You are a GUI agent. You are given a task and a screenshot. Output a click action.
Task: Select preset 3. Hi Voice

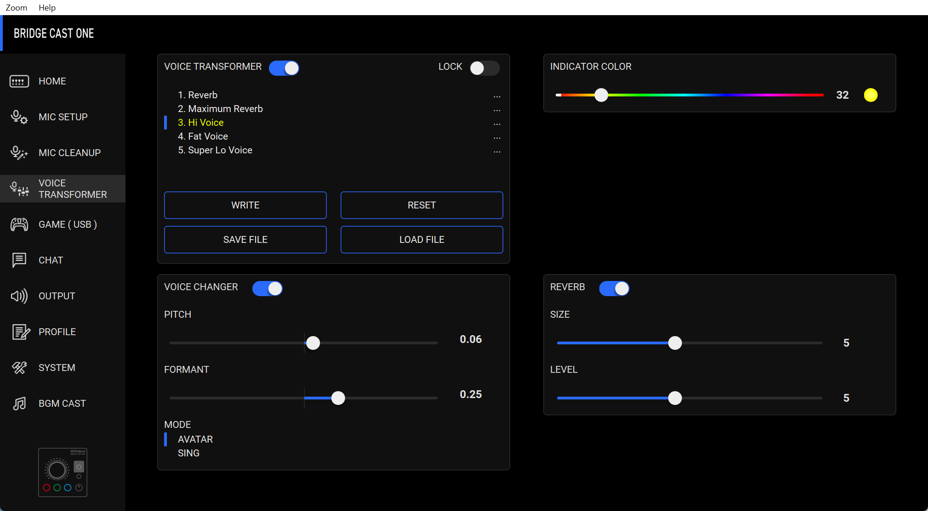pyautogui.click(x=201, y=123)
